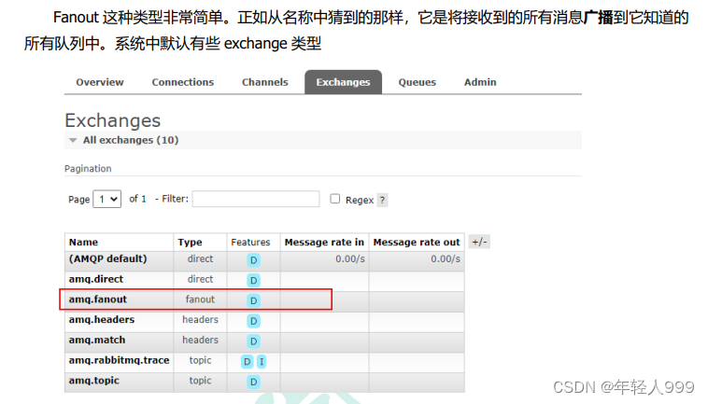Click the D badge in amq.direct row
This screenshot has height=404, width=708.
click(x=253, y=280)
